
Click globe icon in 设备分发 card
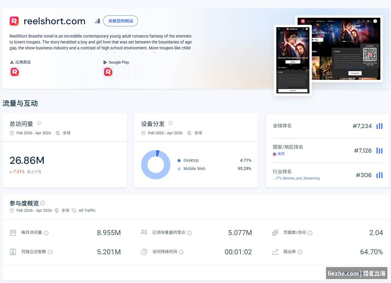[189, 133]
